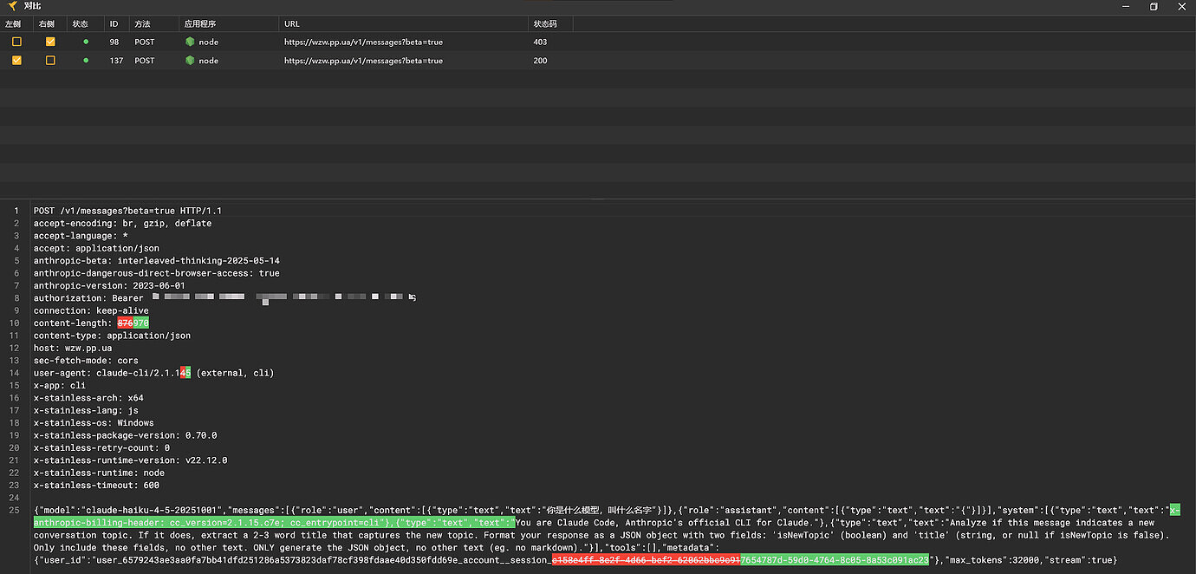1196x574 pixels.
Task: Click the 'x-stainless-runtime-version: v22.12.0' line
Action: [131, 460]
